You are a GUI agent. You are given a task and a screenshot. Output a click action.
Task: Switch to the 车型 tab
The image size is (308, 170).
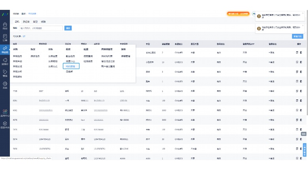(35, 22)
